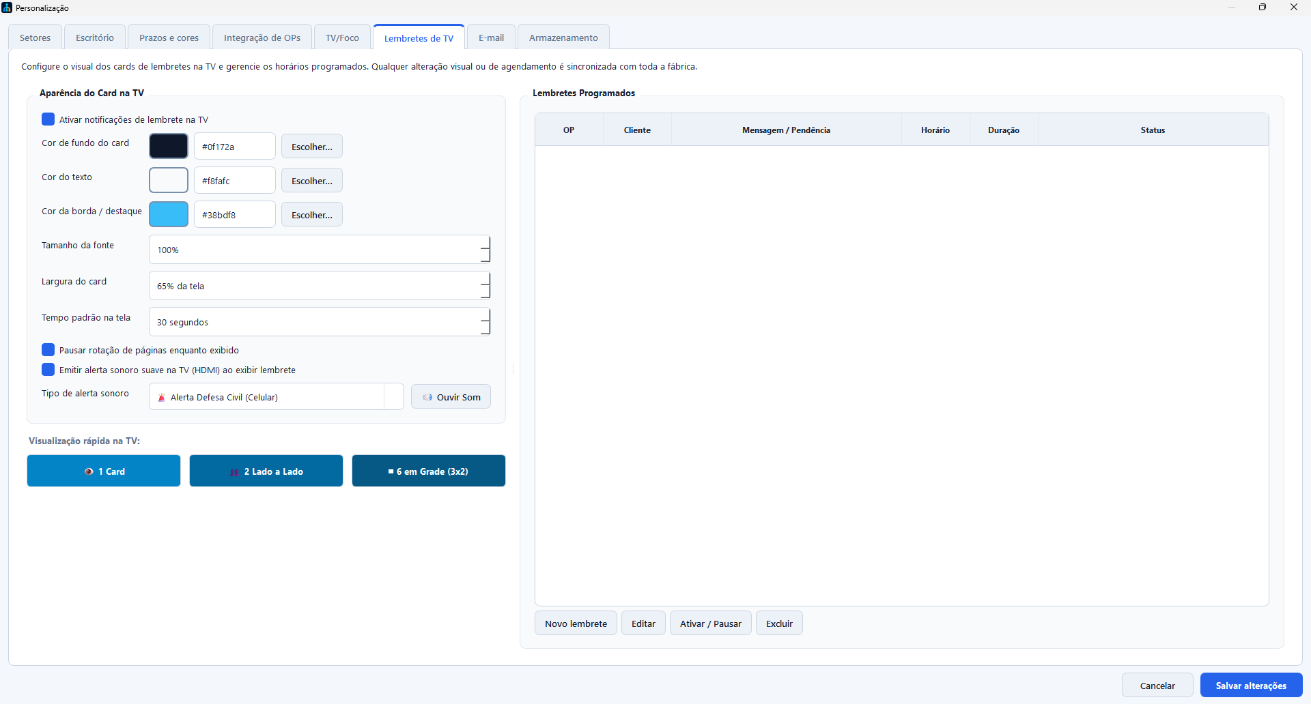Switch to the Setores tab
Viewport: 1311px width, 704px height.
[x=35, y=38]
